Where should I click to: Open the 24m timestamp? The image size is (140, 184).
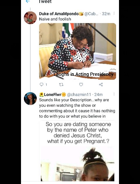[x=99, y=94]
